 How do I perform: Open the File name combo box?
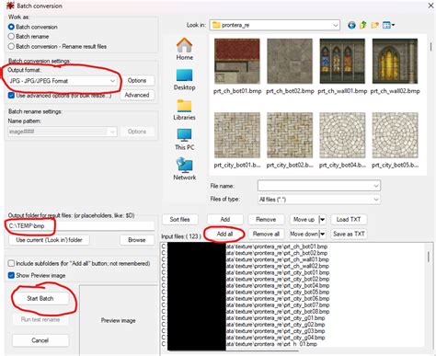point(319,186)
